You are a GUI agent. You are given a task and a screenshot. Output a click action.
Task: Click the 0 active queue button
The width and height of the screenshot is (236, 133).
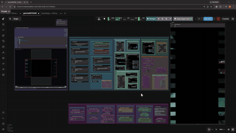[x=226, y=19]
